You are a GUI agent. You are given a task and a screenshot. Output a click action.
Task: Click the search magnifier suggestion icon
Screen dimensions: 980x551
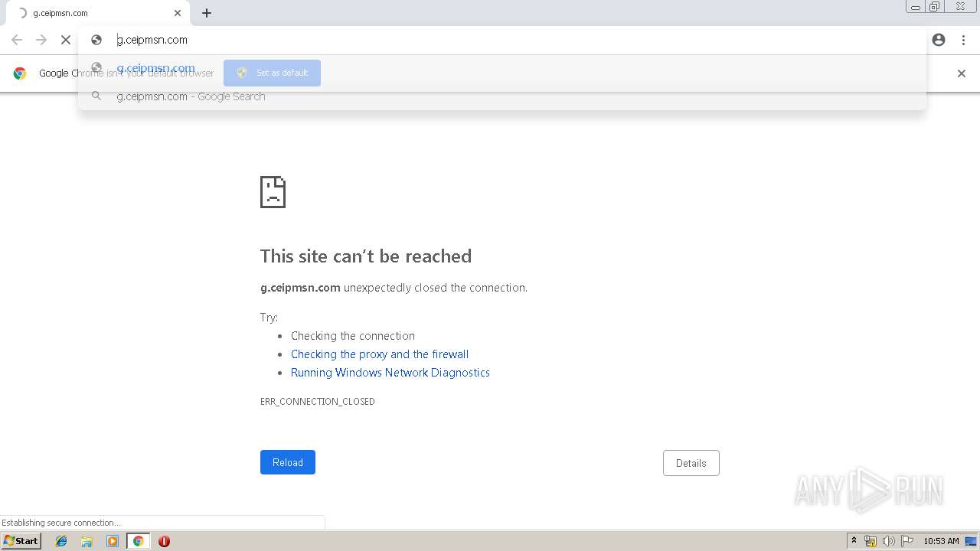pos(96,96)
